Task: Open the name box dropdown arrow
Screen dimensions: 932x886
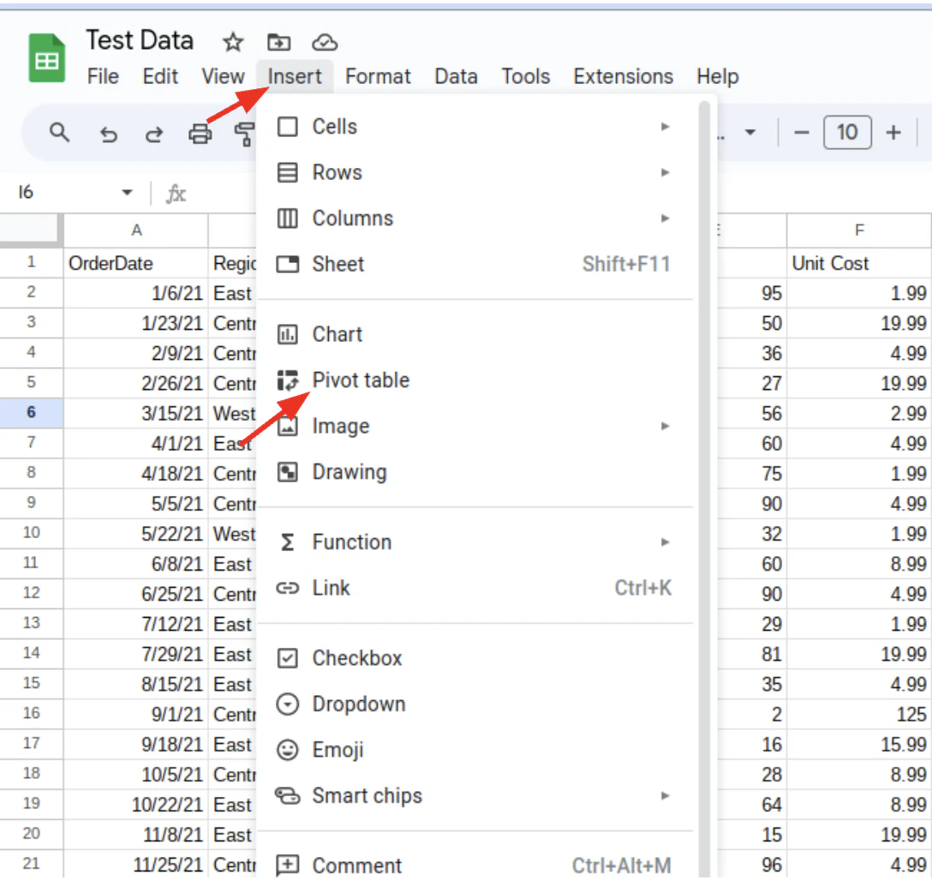Action: pyautogui.click(x=127, y=192)
